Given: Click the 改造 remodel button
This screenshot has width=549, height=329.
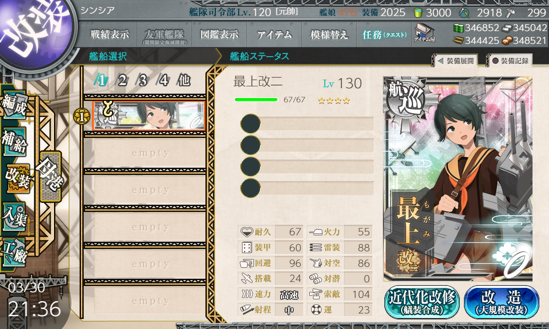Looking at the screenshot, I should click(502, 302).
